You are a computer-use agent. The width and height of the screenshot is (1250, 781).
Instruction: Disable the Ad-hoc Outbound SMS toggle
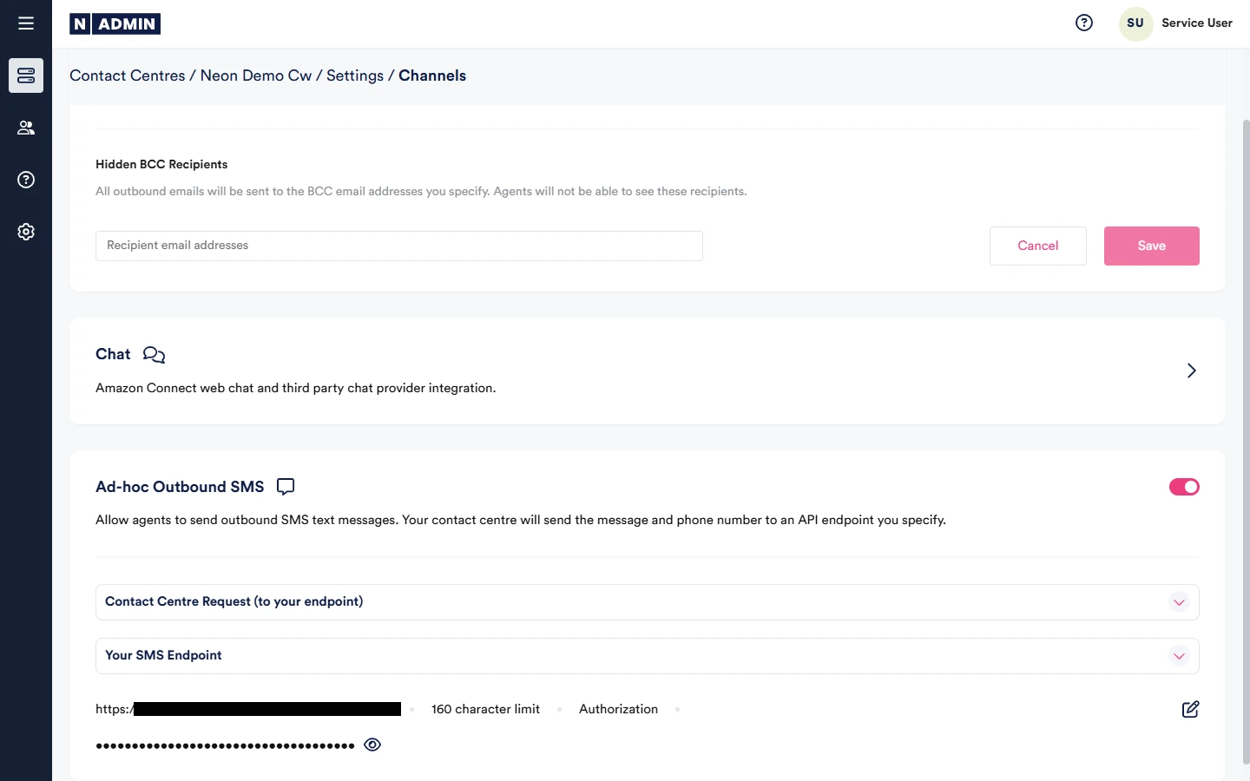tap(1183, 487)
